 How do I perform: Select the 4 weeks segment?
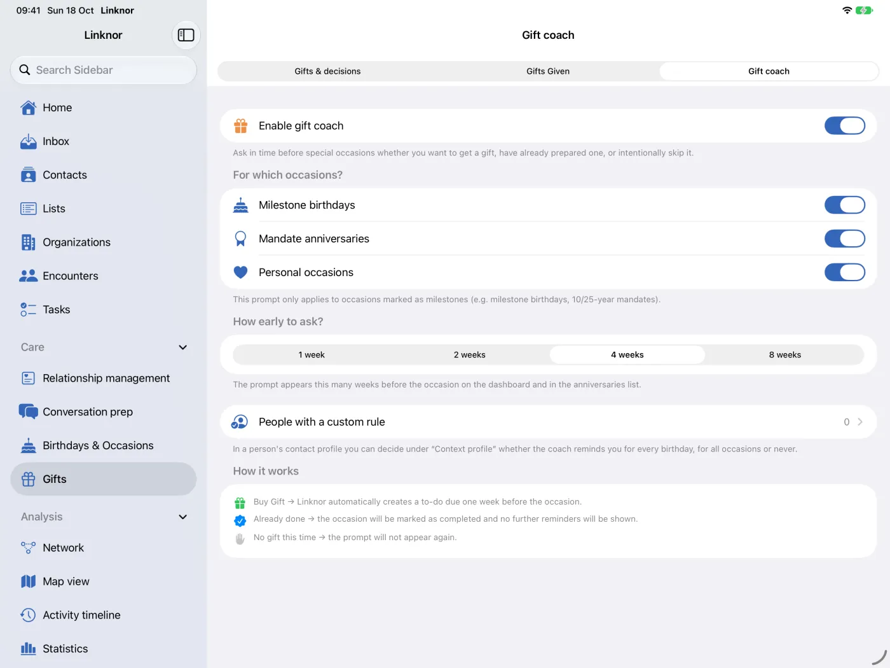pos(627,355)
